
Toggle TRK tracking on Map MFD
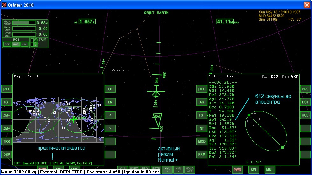pos(7,141)
